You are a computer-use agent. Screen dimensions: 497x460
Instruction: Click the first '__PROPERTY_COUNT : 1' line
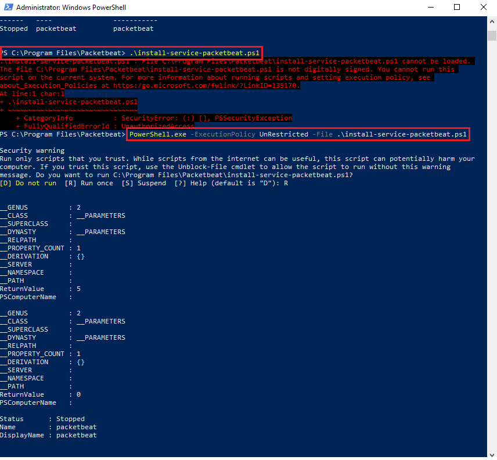pyautogui.click(x=40, y=248)
